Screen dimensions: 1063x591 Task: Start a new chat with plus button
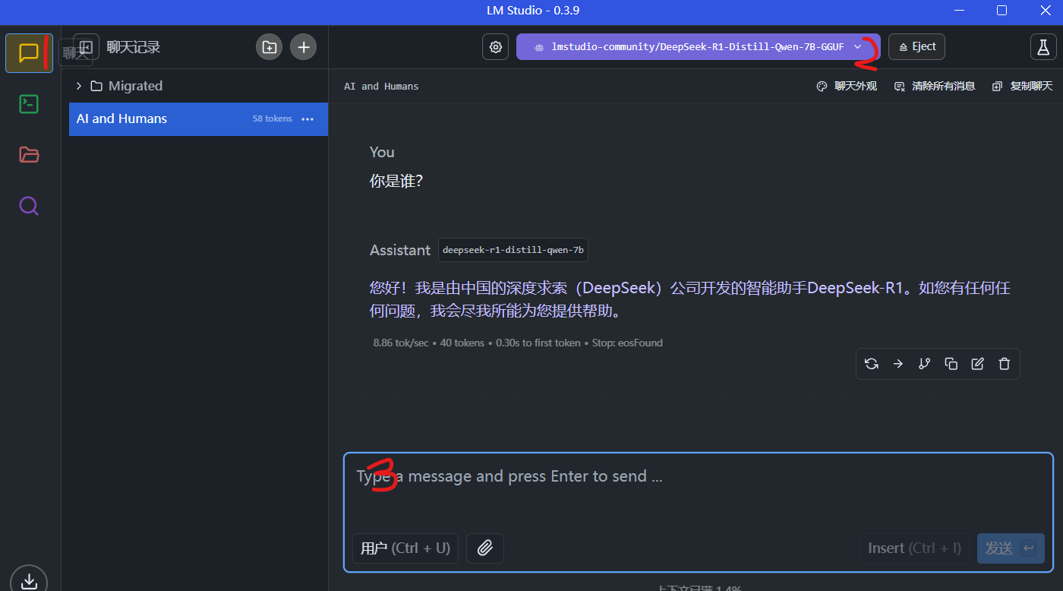304,47
